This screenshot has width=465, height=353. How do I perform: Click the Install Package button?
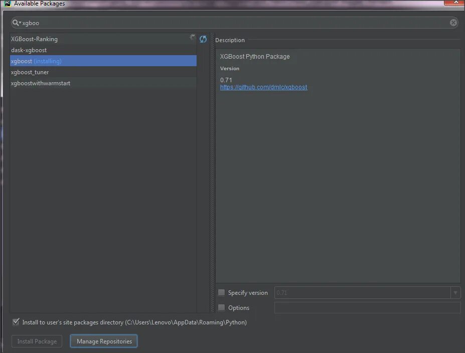click(37, 341)
